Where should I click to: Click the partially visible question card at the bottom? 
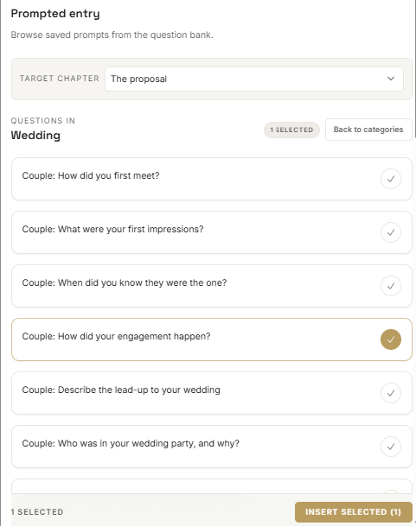tap(212, 486)
